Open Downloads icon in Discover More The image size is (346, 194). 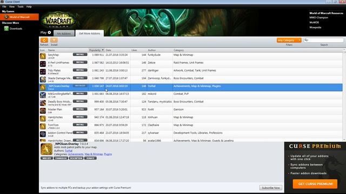click(6, 29)
